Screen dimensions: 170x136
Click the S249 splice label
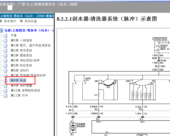(154, 58)
